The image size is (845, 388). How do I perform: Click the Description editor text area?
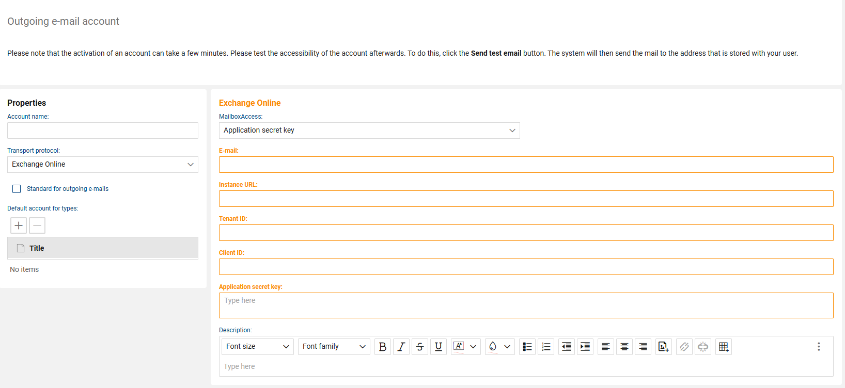(x=526, y=366)
